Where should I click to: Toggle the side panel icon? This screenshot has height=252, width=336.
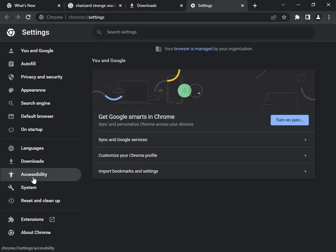(308, 17)
